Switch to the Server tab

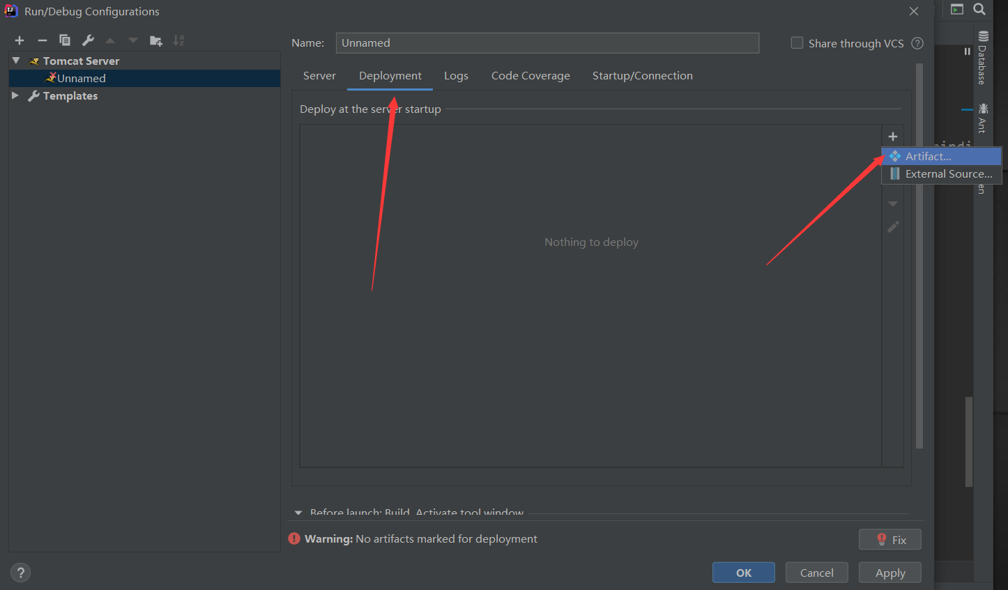point(319,75)
